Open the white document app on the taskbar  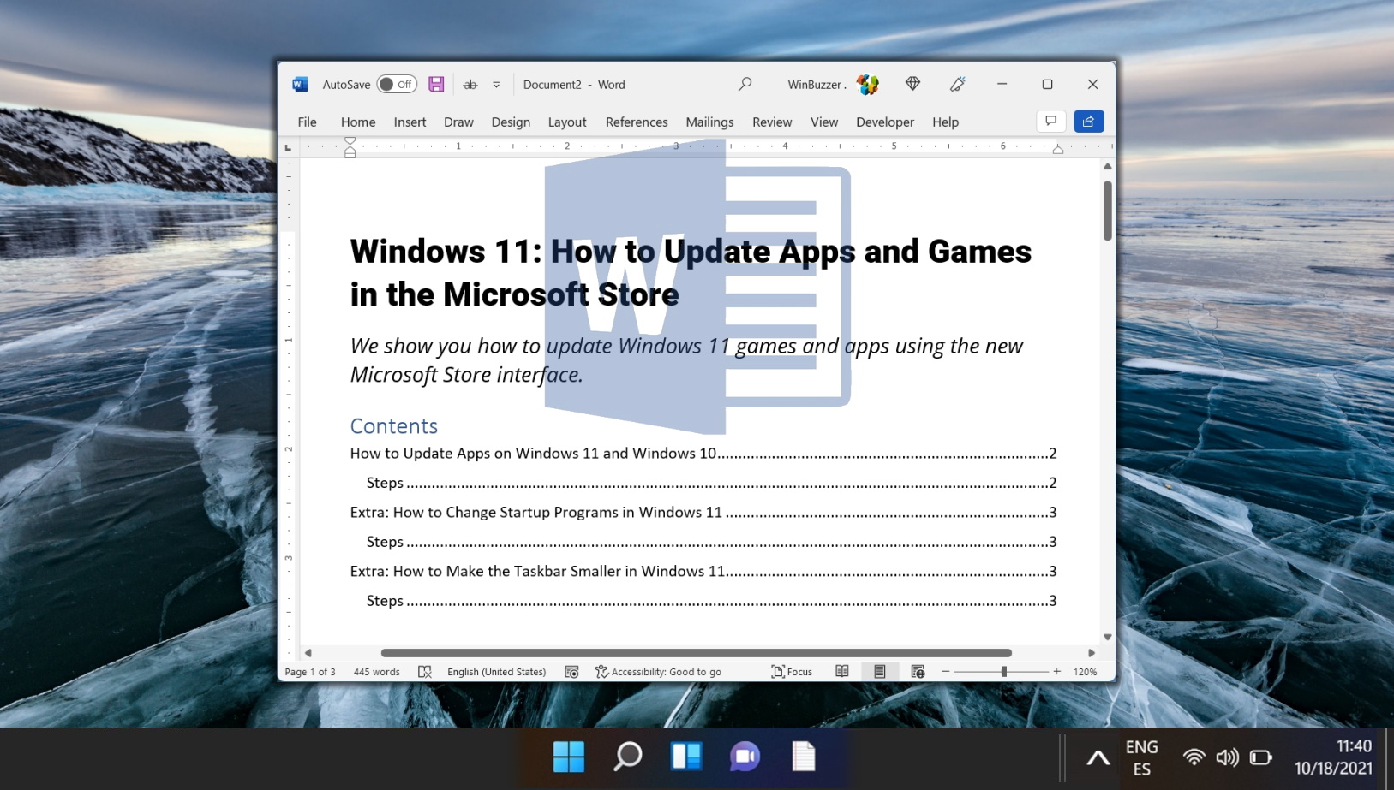click(x=804, y=757)
